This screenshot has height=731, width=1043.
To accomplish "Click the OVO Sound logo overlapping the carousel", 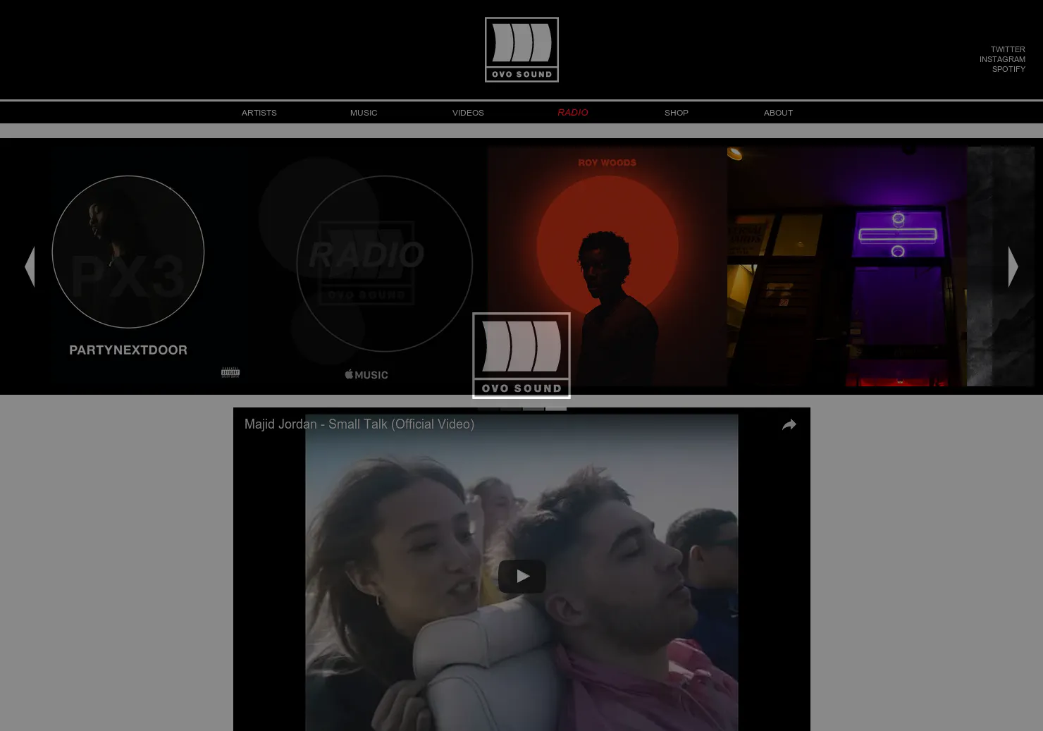I will [521, 355].
